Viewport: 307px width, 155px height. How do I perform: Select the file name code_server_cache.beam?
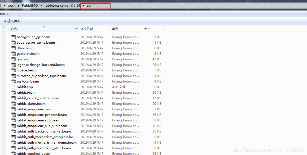pos(36,42)
